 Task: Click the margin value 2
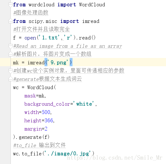point(46,129)
